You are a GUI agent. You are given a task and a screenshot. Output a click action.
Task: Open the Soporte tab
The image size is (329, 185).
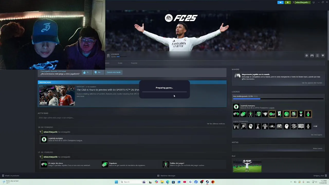(134, 63)
